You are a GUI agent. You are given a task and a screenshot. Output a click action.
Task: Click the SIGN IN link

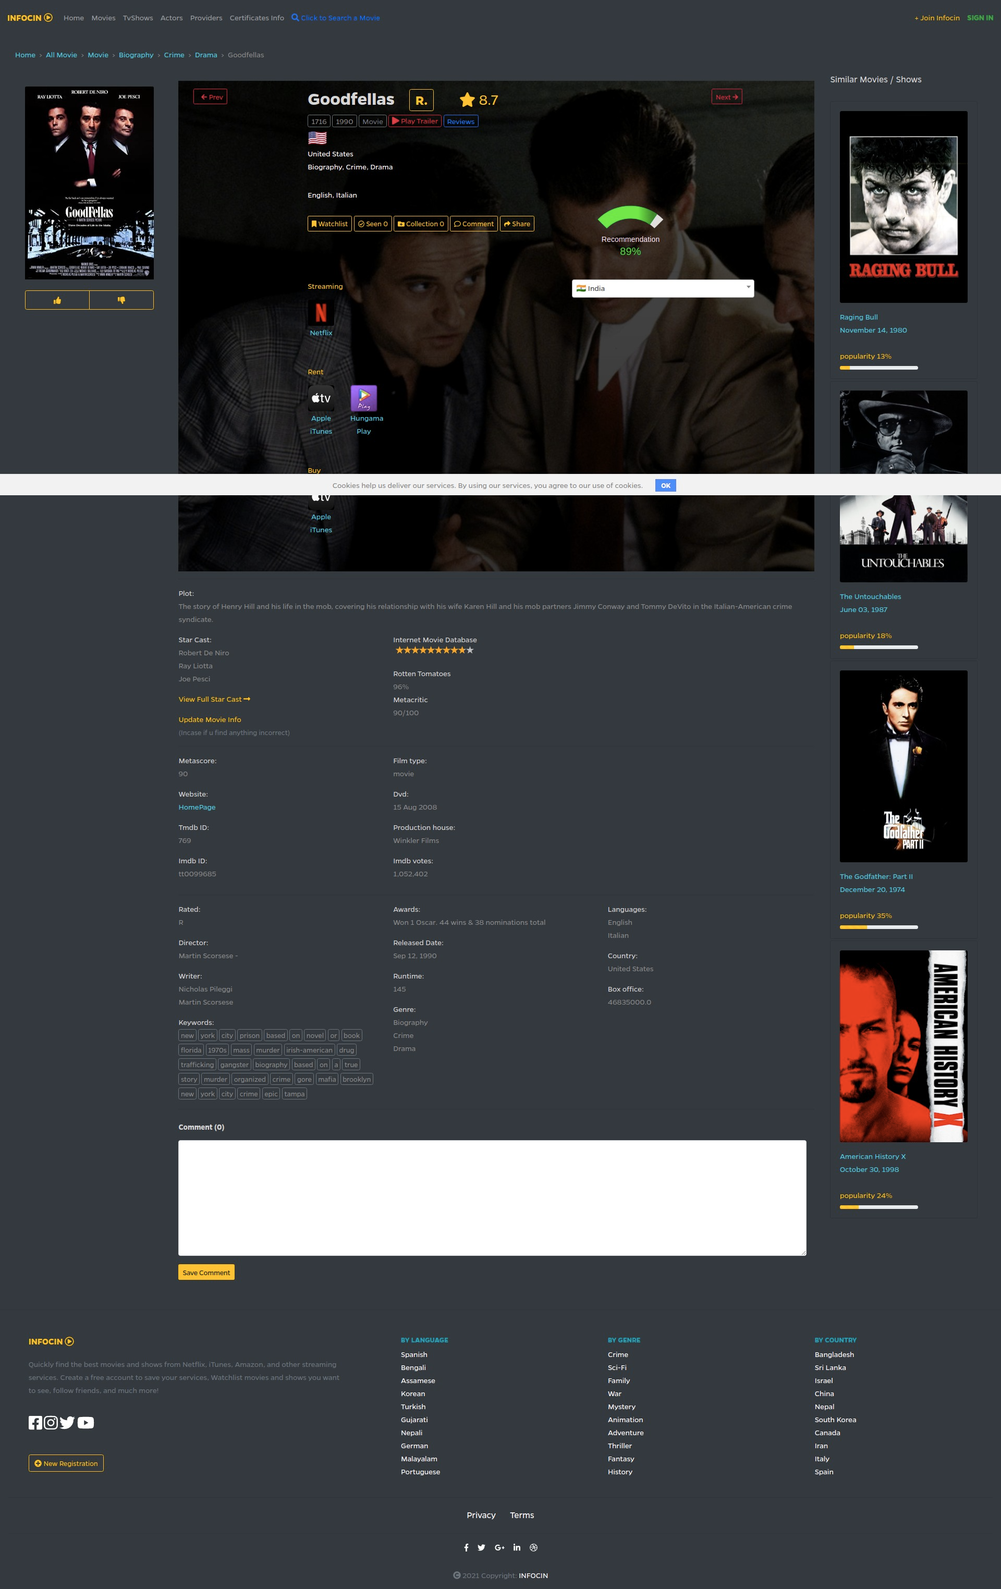point(980,18)
